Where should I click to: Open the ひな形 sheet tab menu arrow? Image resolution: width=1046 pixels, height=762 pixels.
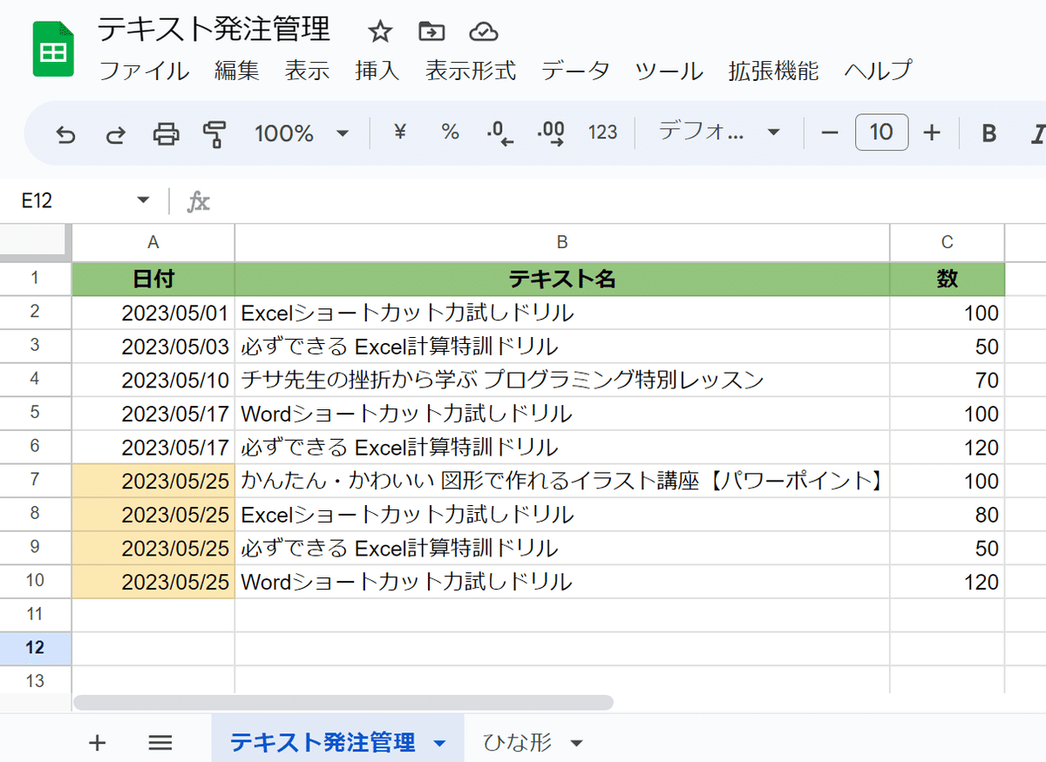pyautogui.click(x=575, y=743)
